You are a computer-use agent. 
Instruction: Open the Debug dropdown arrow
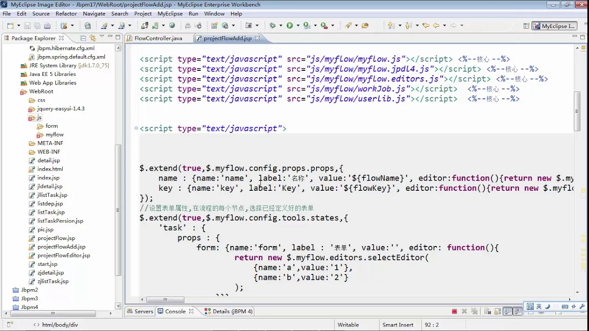tap(281, 26)
